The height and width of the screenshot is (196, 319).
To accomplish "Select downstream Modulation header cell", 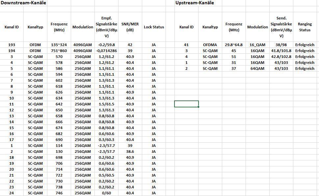I will (83, 27).
